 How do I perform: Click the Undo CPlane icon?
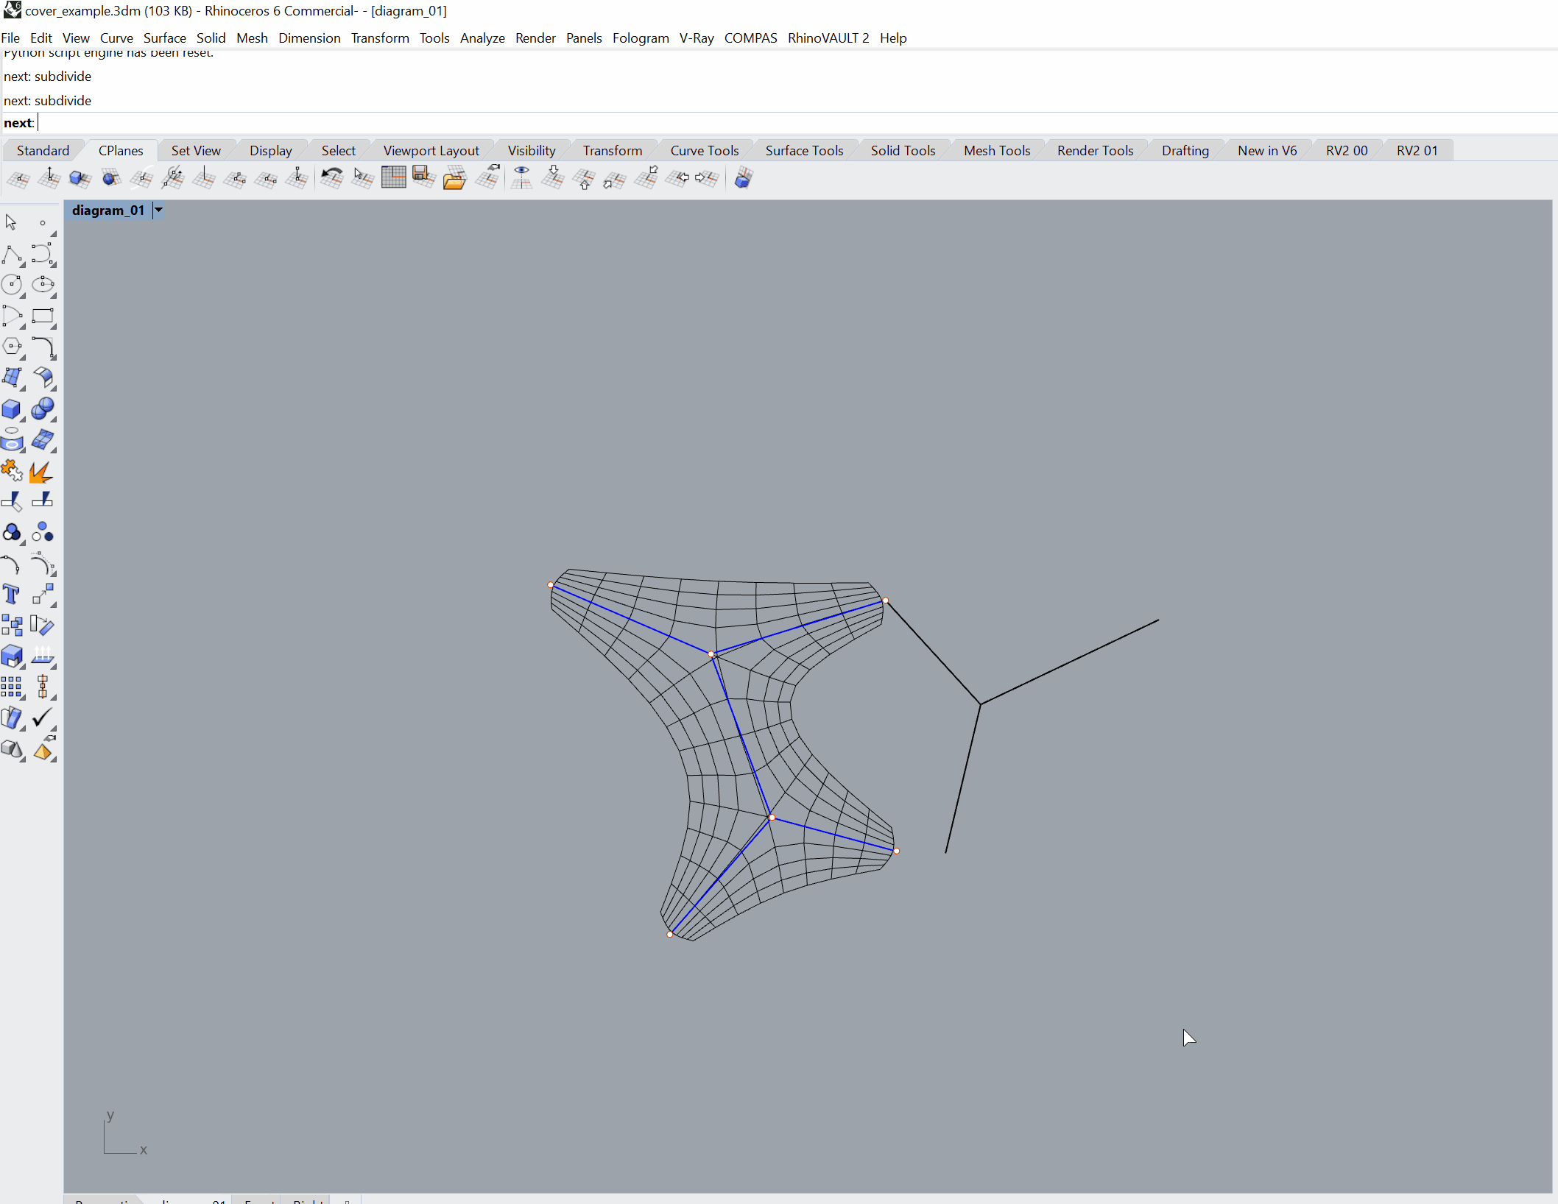tap(332, 177)
